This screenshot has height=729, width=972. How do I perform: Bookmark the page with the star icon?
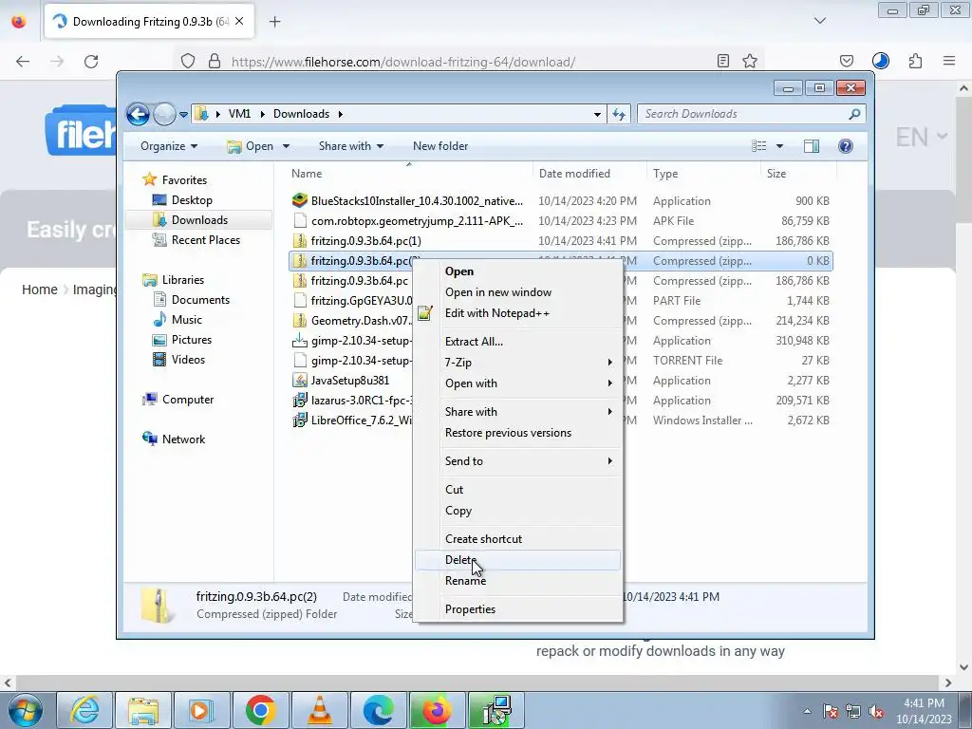tap(750, 61)
